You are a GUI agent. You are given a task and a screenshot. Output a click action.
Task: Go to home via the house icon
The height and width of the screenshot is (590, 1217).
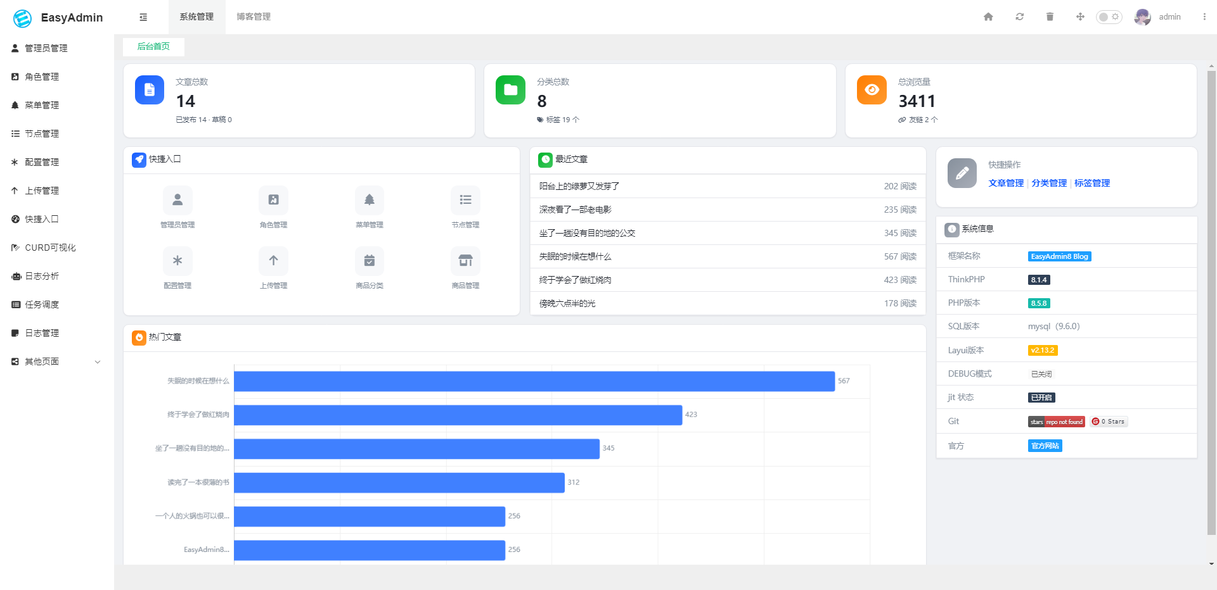[x=988, y=17]
